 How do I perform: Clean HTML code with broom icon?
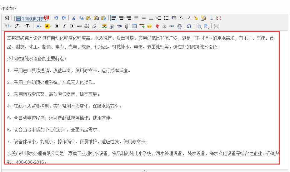[x=196, y=18]
